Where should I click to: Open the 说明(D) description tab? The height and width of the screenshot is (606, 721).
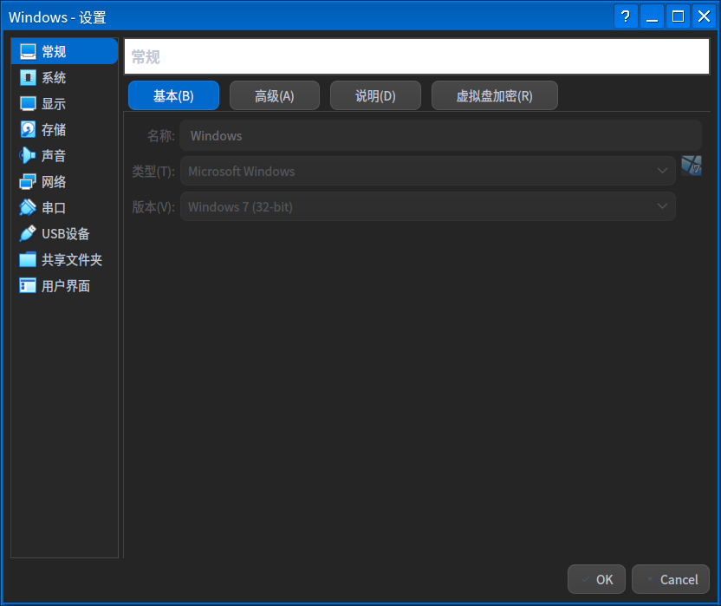pyautogui.click(x=375, y=96)
